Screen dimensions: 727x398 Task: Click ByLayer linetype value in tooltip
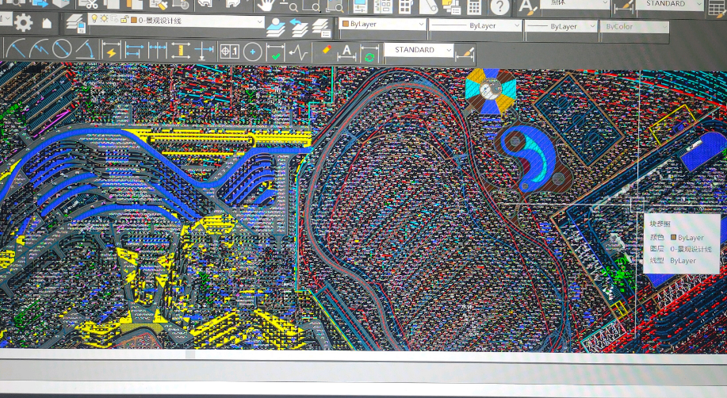click(683, 261)
